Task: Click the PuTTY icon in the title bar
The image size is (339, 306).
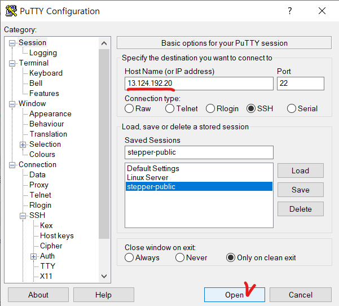Action: pyautogui.click(x=11, y=11)
